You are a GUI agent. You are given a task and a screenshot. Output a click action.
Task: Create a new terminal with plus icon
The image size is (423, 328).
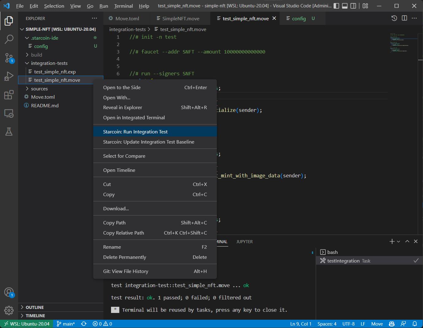(x=392, y=242)
